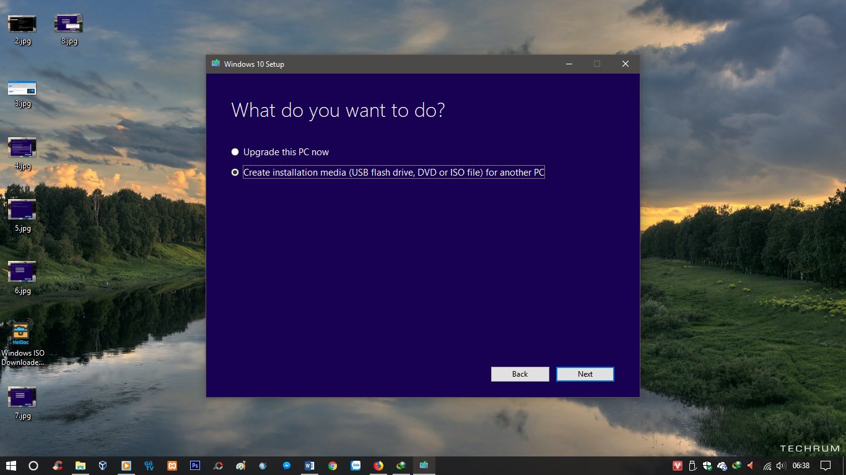Viewport: 846px width, 475px height.
Task: Open the orange media player taskbar icon
Action: [x=126, y=466]
